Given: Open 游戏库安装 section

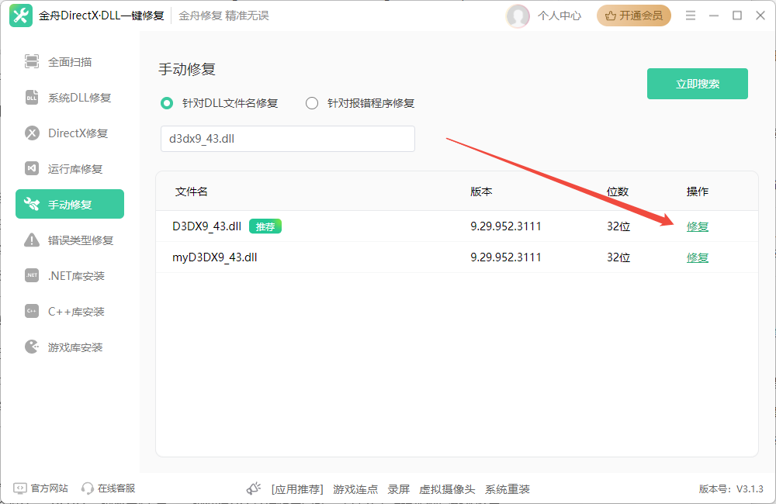Looking at the screenshot, I should click(x=70, y=347).
